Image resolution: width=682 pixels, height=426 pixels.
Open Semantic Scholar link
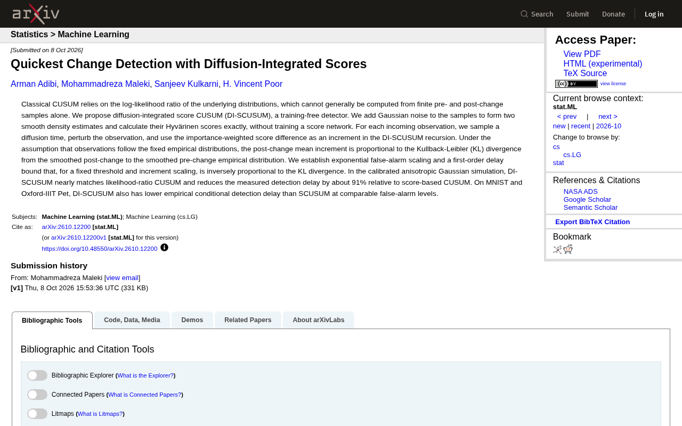pos(590,208)
